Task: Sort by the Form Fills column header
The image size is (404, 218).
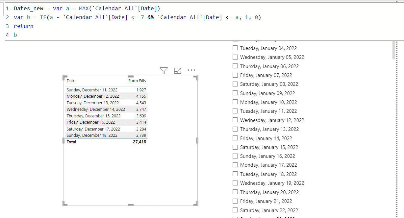Action: pyautogui.click(x=137, y=81)
